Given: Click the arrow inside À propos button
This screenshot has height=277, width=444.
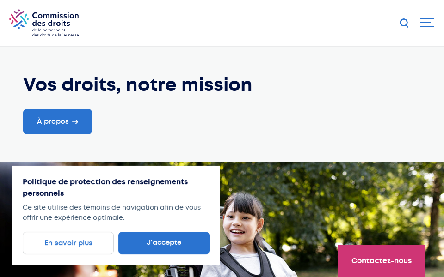Looking at the screenshot, I should point(75,122).
